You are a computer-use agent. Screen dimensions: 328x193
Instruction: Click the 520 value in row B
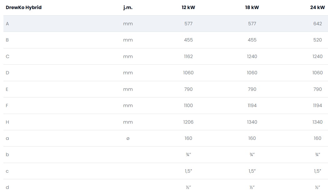coord(317,40)
